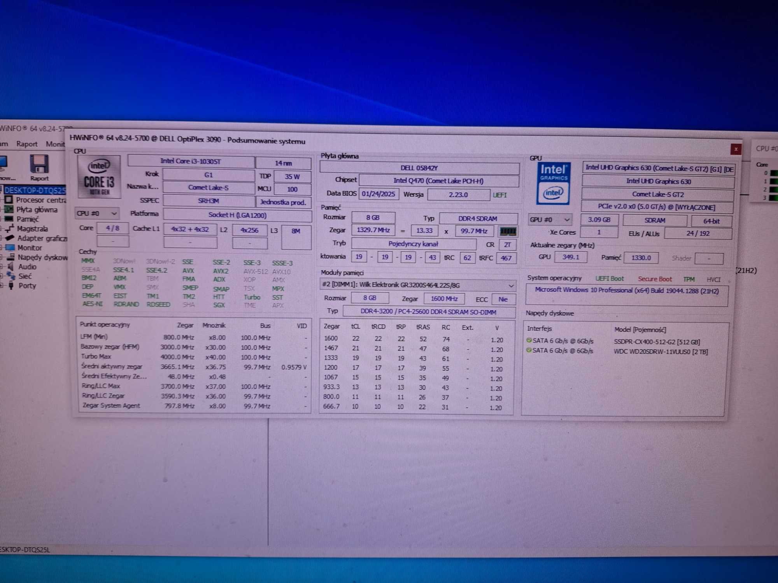Click the Jednostka prod. field

[283, 202]
